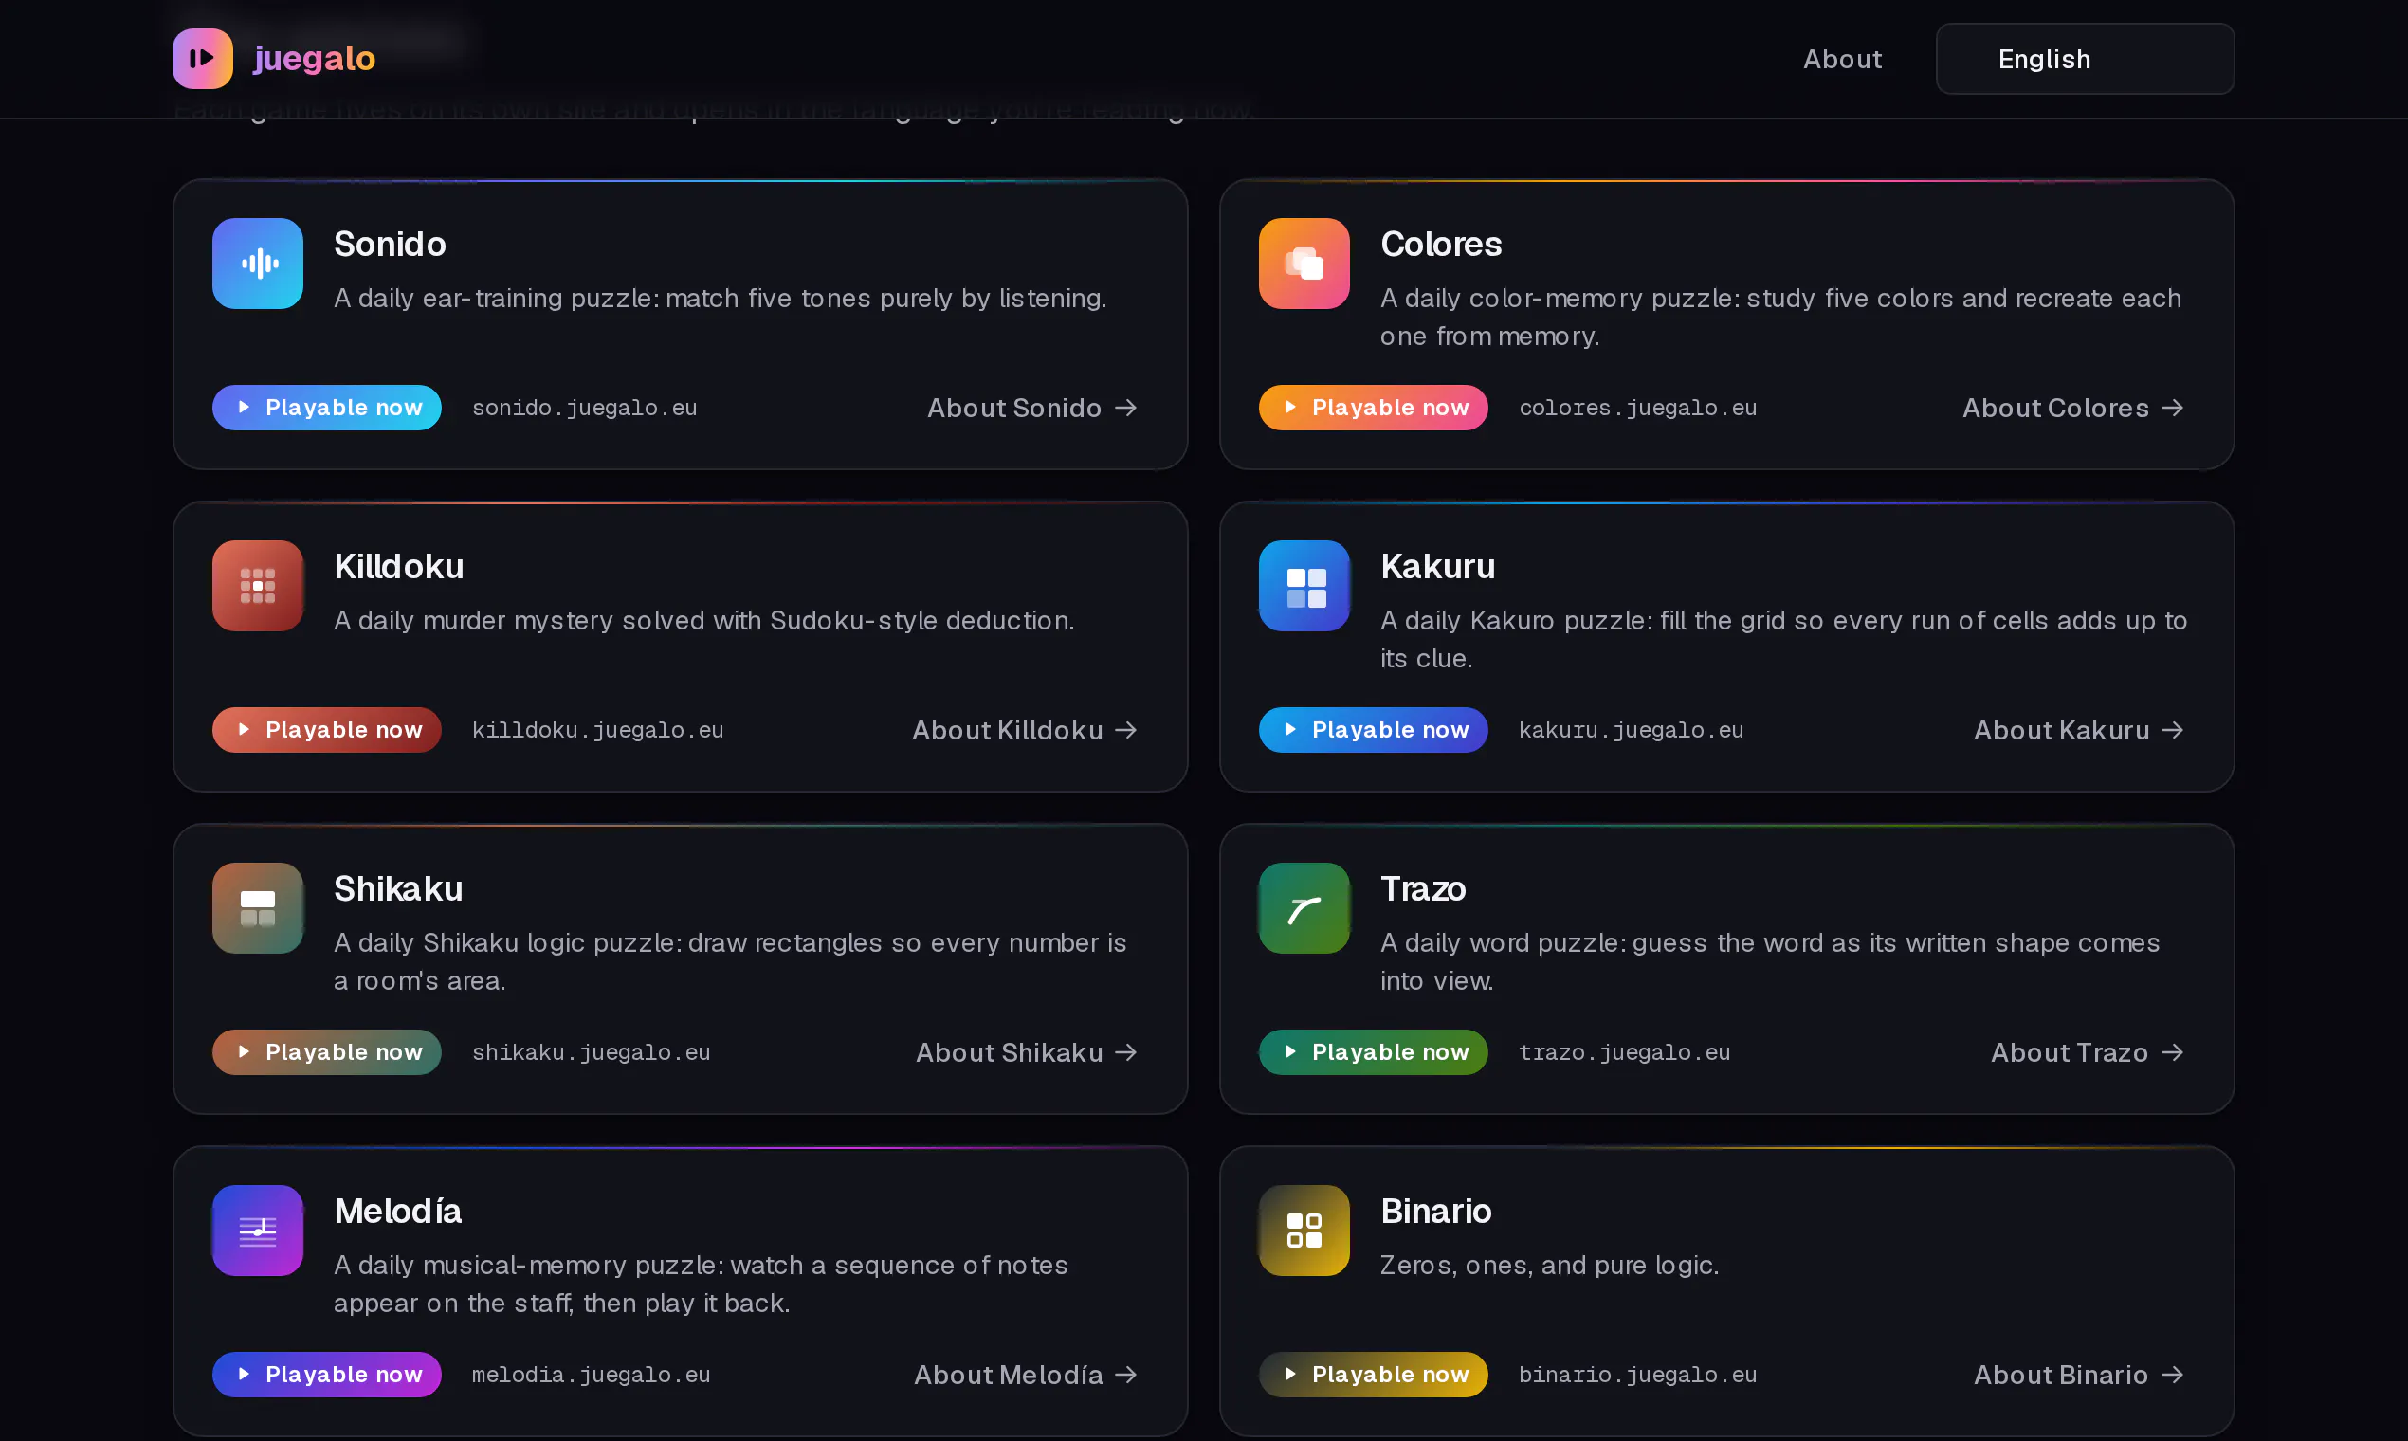Play Trazo via Playable now button
The height and width of the screenshot is (1441, 2408).
(x=1373, y=1052)
